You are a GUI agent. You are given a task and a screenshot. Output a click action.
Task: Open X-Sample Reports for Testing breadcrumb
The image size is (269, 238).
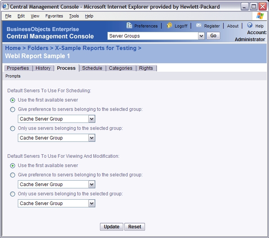click(x=96, y=48)
